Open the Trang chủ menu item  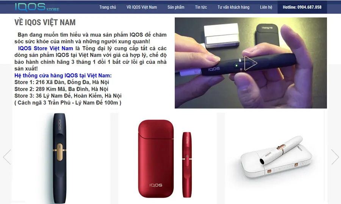click(x=108, y=7)
